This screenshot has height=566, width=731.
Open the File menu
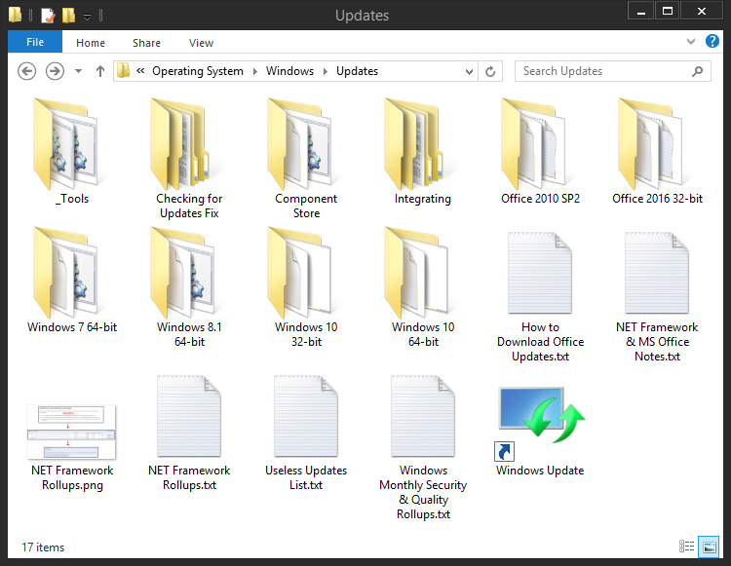click(35, 42)
